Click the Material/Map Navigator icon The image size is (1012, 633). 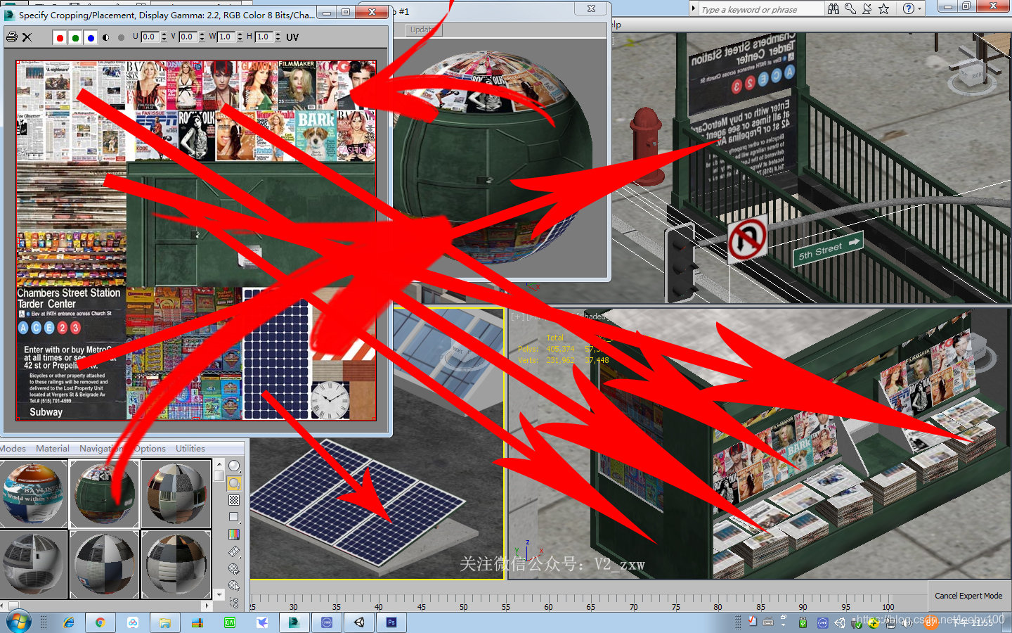coord(234,602)
